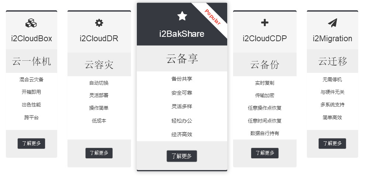367x180 pixels.
Task: Click the plus icon above i2CloudCDP
Action: click(x=265, y=23)
